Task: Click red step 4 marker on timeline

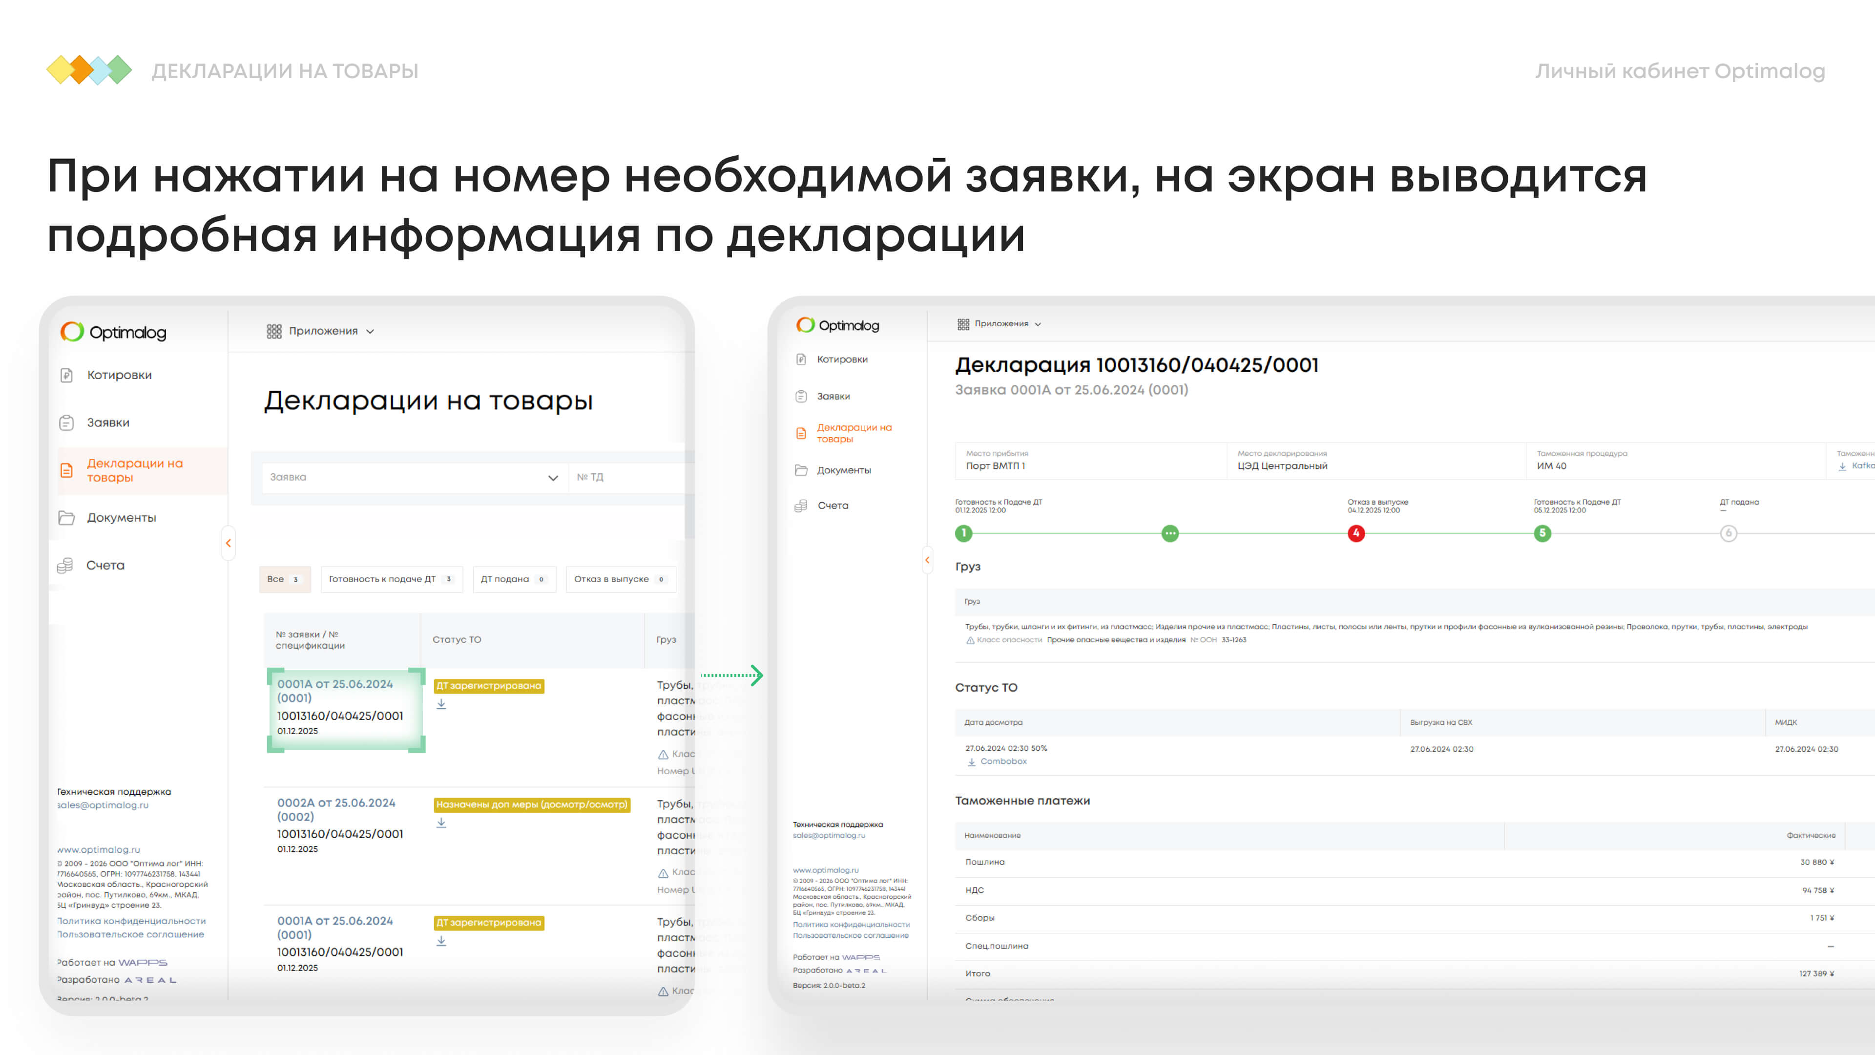Action: (1356, 533)
